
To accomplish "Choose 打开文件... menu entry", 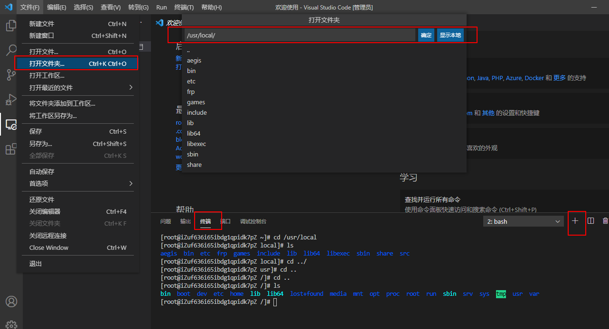I will click(x=78, y=52).
